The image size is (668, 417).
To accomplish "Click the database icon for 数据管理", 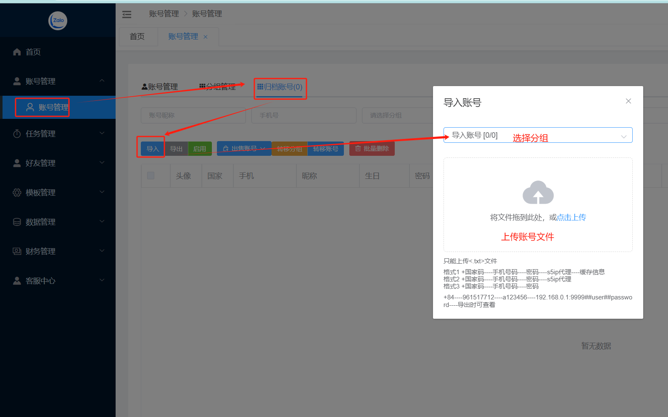I will point(17,222).
